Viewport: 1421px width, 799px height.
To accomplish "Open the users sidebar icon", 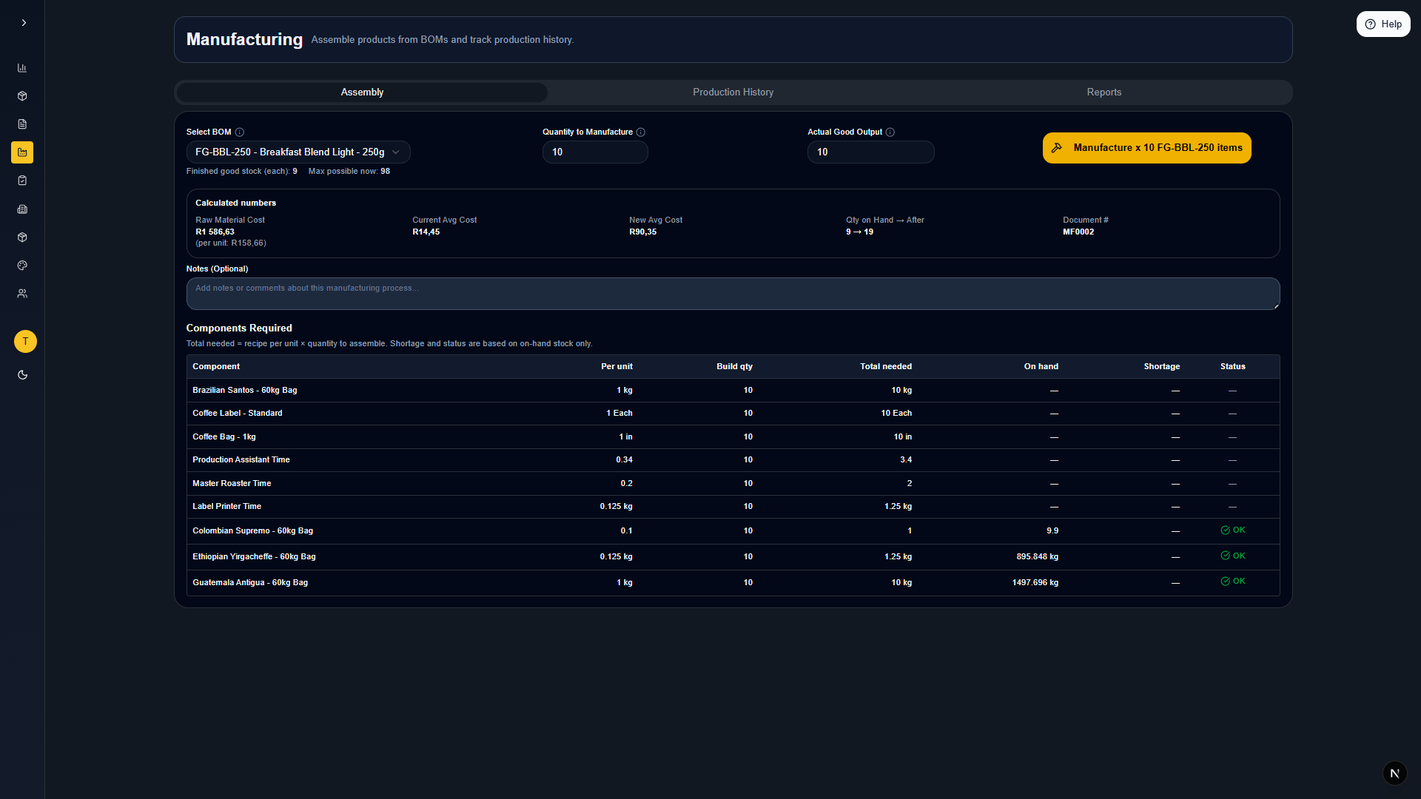I will click(22, 294).
